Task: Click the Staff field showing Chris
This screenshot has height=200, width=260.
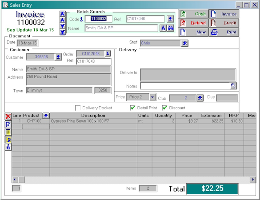Action: 160,43
